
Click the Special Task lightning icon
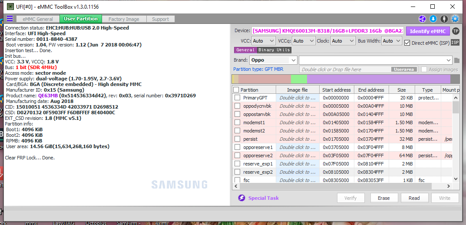(241, 198)
